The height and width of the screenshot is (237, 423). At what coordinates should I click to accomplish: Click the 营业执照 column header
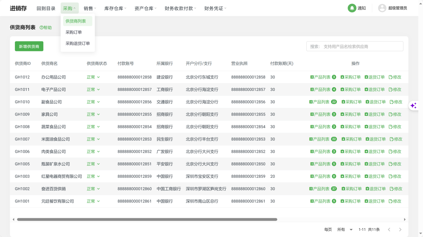239,63
